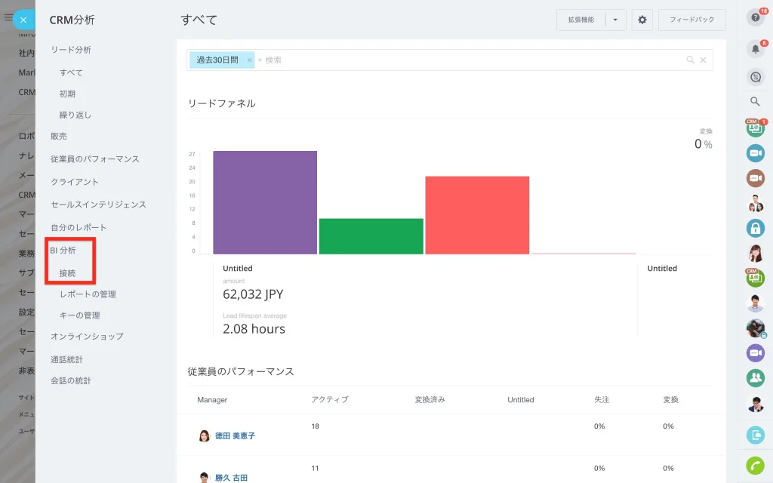The height and width of the screenshot is (483, 773).
Task: Click the search magnifier in right sidebar
Action: [755, 101]
